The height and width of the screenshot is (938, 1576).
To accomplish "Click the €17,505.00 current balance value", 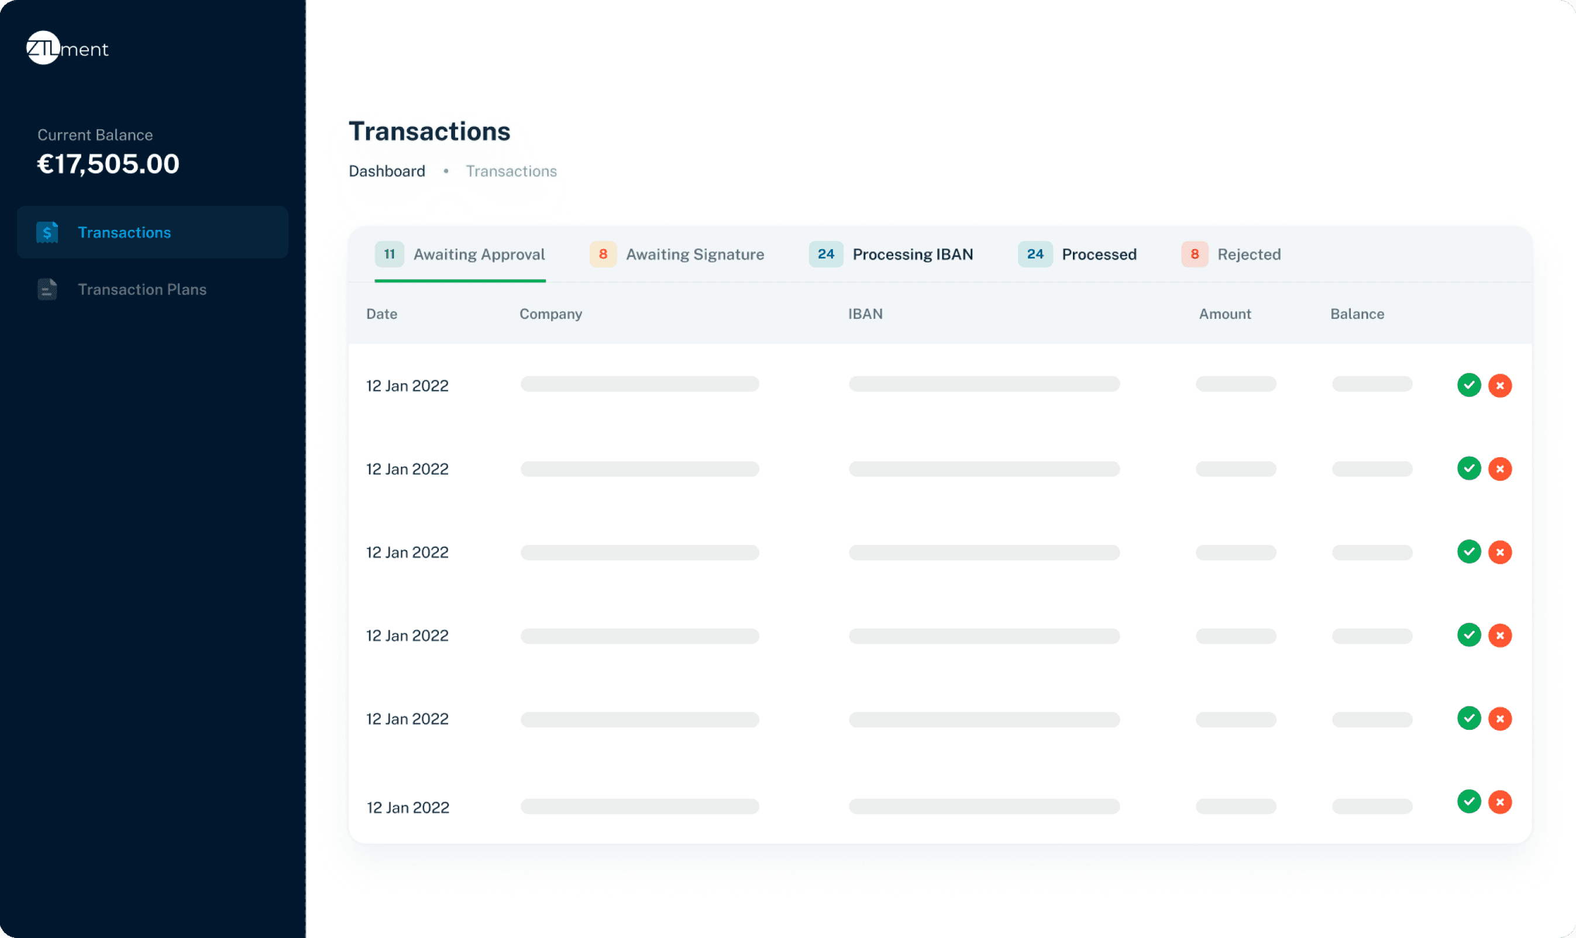I will 108,164.
